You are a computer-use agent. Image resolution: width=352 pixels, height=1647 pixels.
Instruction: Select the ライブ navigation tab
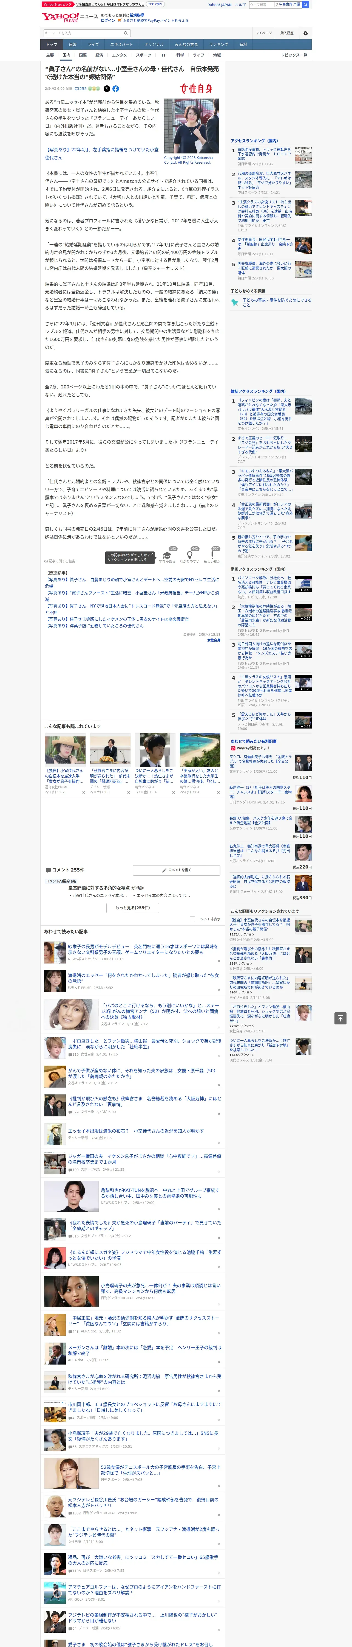(x=93, y=44)
